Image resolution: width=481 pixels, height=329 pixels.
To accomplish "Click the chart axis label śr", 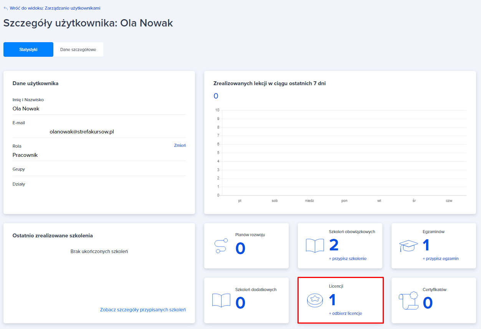I will (x=414, y=201).
